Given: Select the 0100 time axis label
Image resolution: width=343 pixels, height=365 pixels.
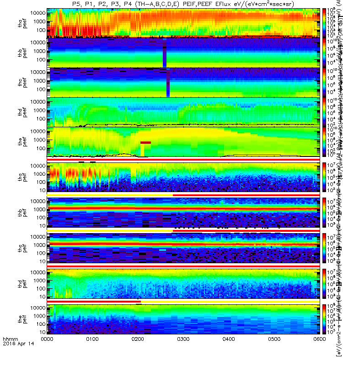Looking at the screenshot, I should [x=92, y=339].
